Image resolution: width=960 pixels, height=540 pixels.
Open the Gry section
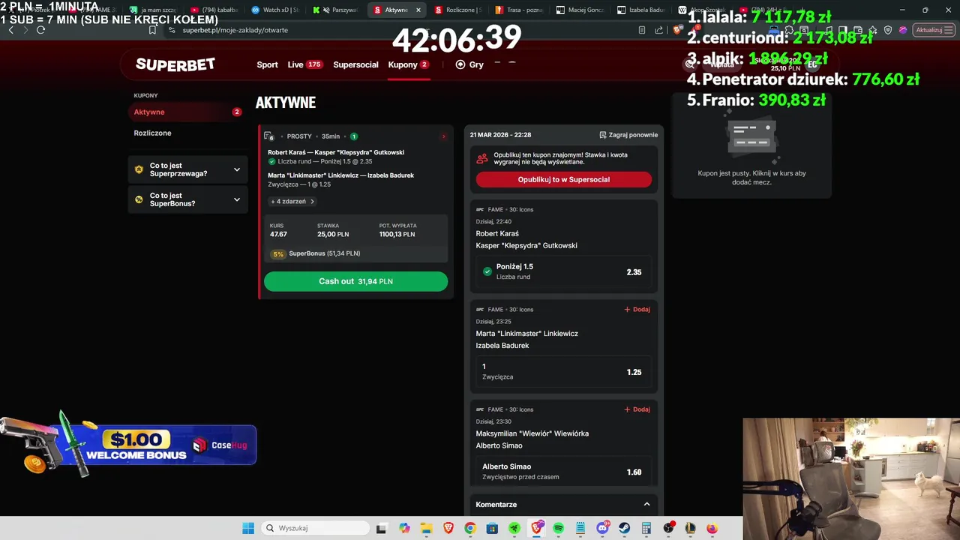[469, 64]
